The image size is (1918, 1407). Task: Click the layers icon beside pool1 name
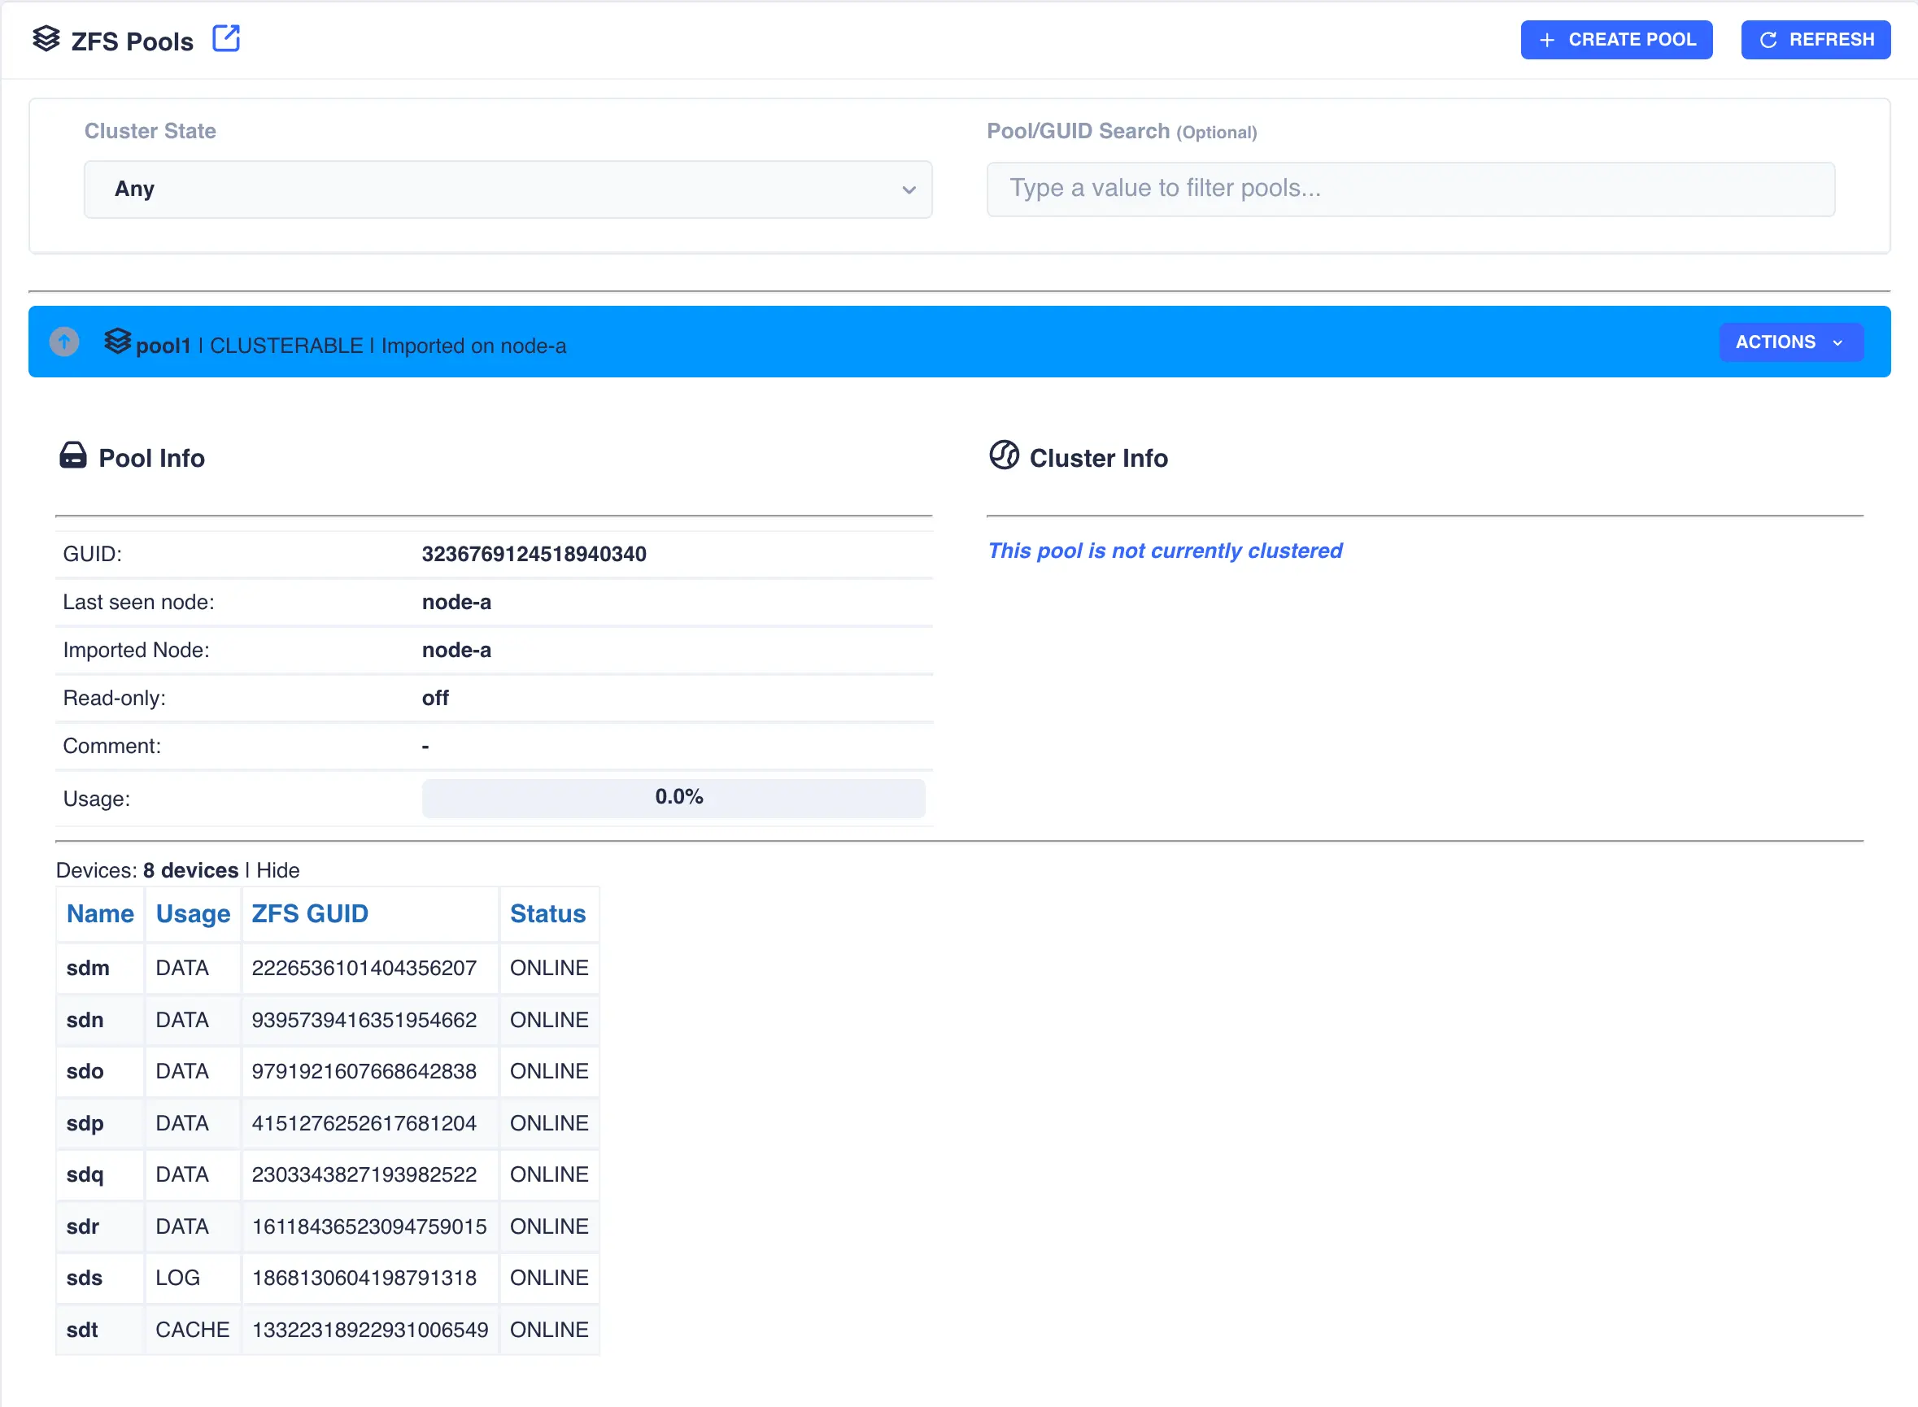119,343
